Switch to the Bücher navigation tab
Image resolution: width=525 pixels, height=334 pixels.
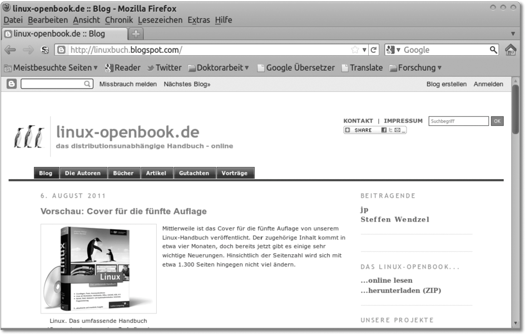tap(123, 173)
